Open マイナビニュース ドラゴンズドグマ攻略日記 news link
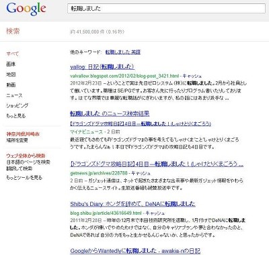This screenshot has width=269, height=255. pyautogui.click(x=141, y=123)
